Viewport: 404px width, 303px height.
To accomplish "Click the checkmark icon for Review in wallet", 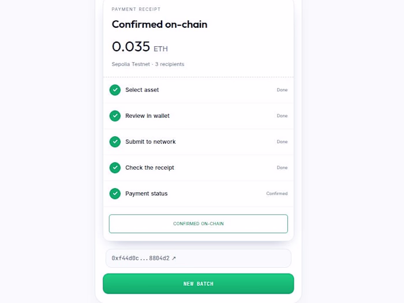I will [115, 116].
